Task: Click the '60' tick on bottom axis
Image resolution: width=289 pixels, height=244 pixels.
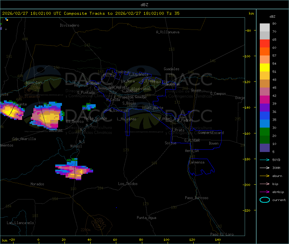Action: click(115, 240)
